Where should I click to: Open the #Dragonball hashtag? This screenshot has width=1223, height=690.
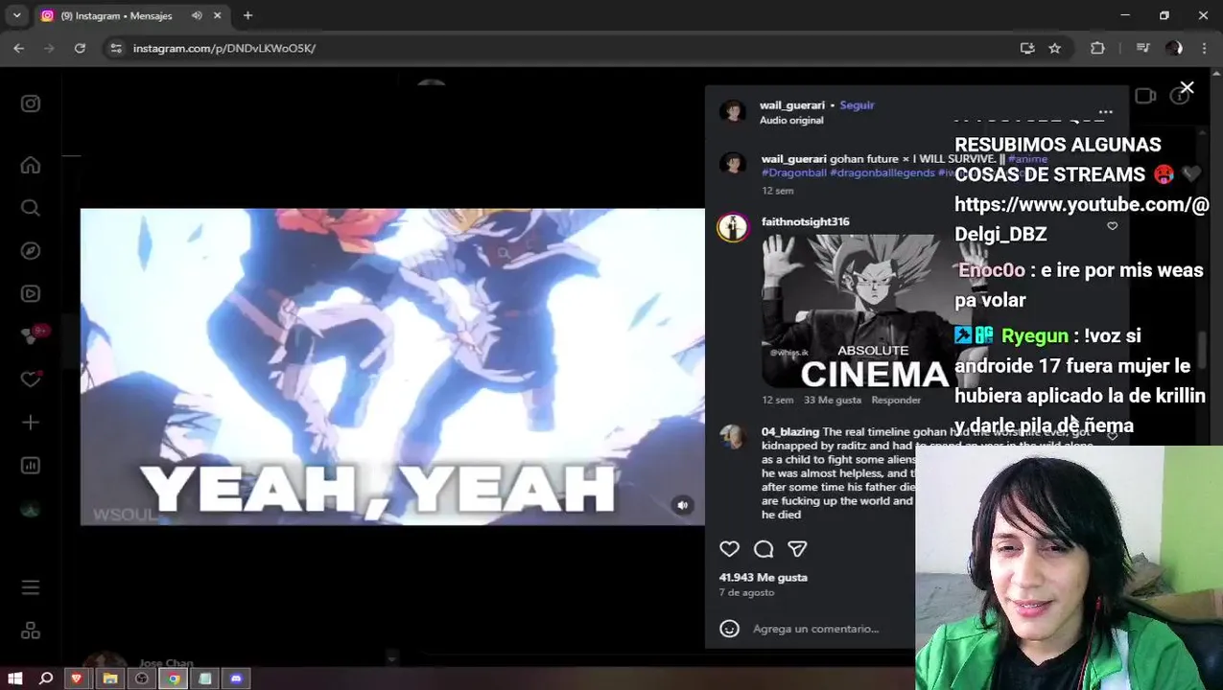794,173
